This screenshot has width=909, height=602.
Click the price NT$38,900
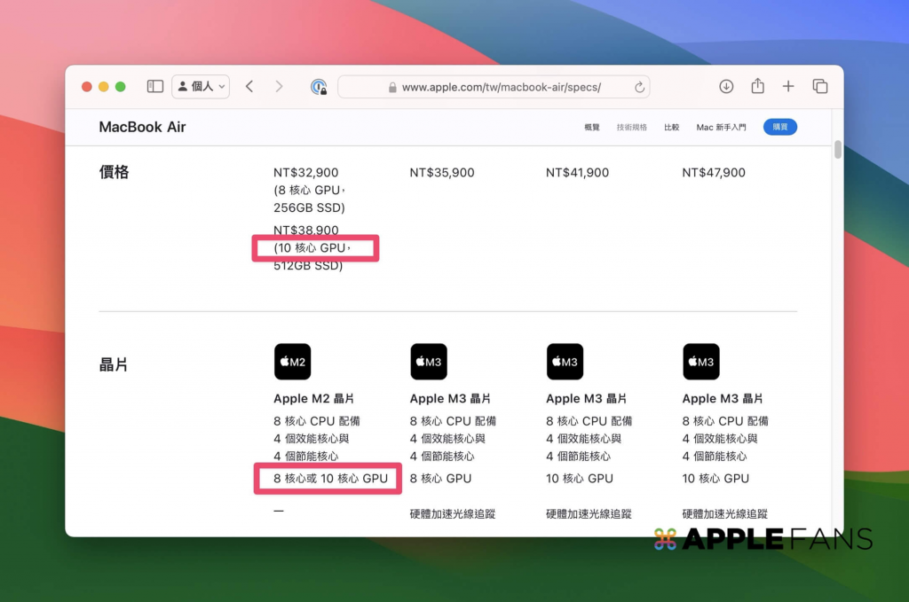[305, 230]
